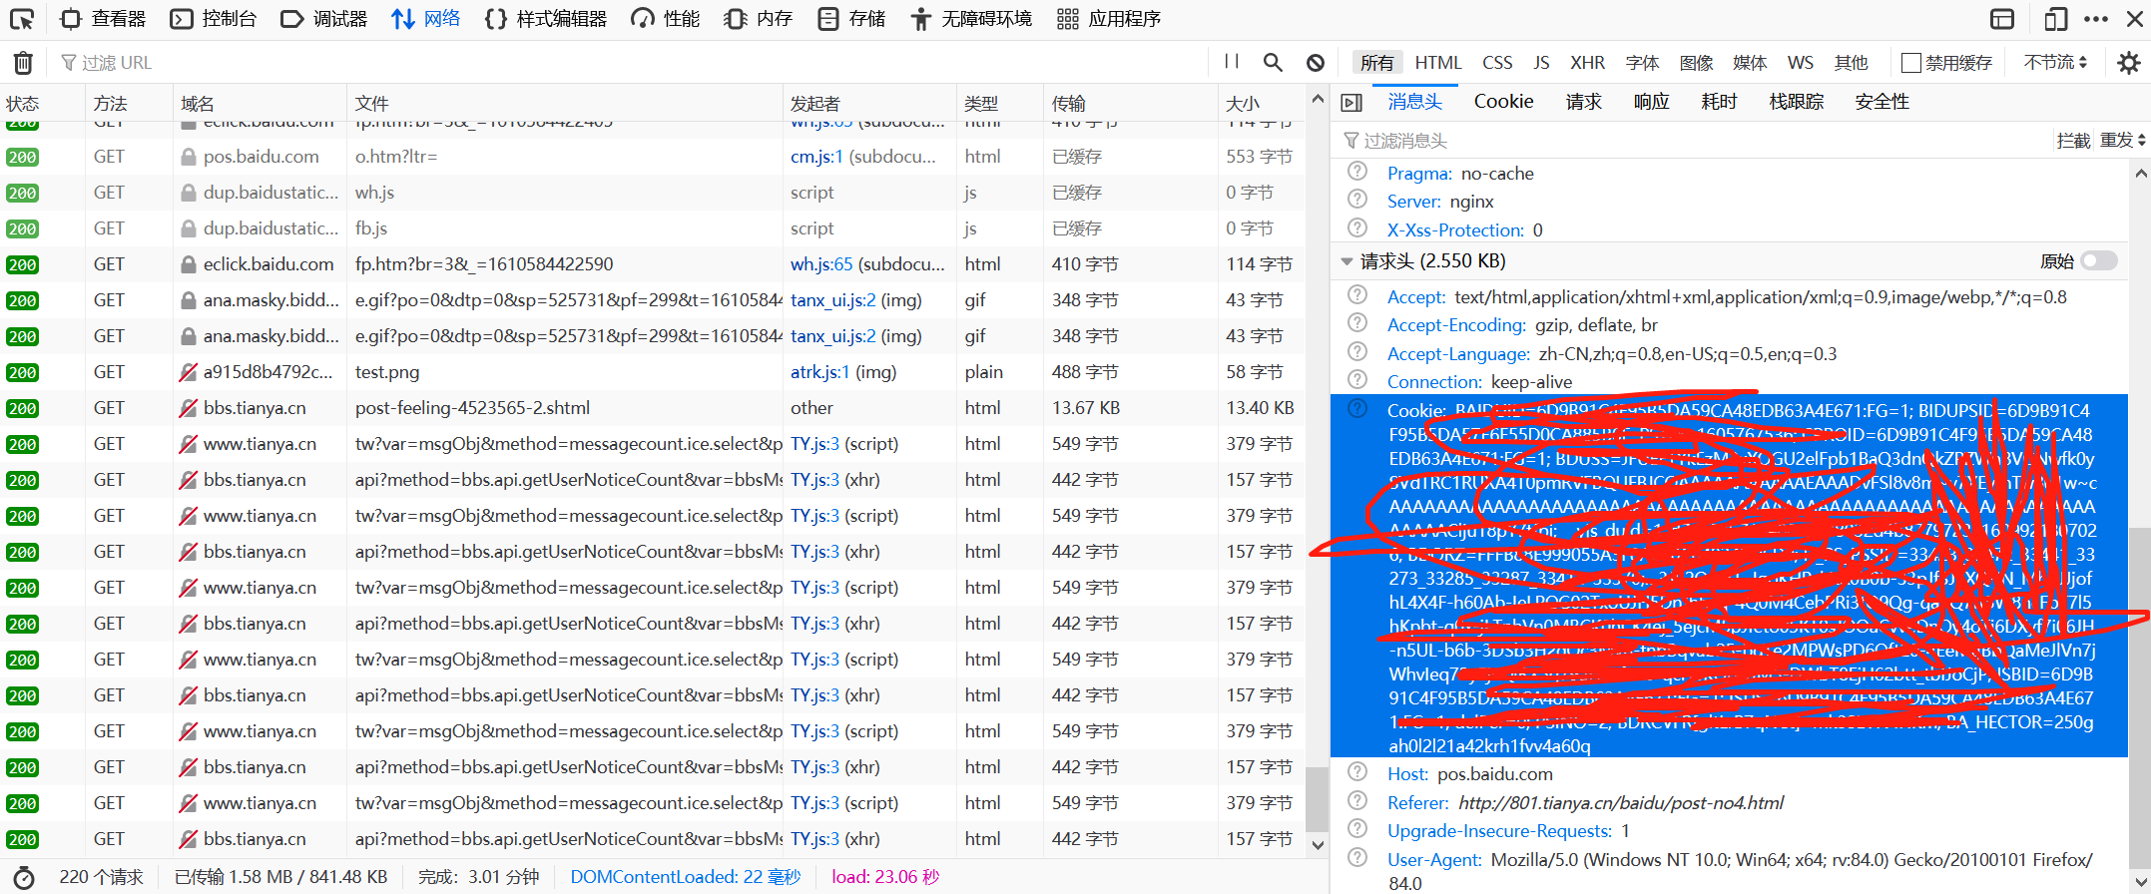This screenshot has height=894, width=2151.
Task: Focus the 过滤 URL filter field
Action: pos(629,63)
